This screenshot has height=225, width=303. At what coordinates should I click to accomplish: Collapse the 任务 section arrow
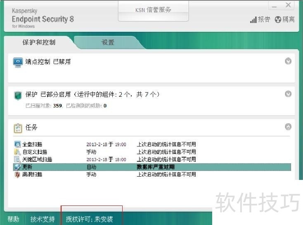tap(288, 127)
